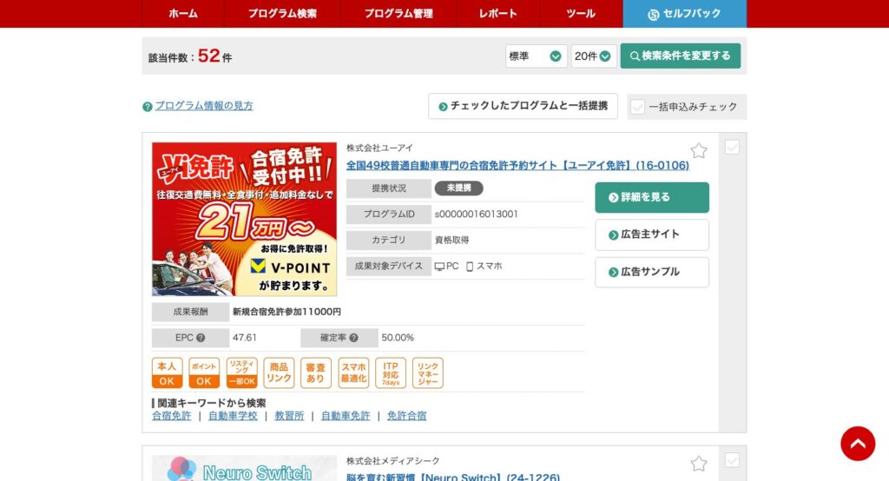
Task: Click the ポイントOK badge icon
Action: coord(204,372)
